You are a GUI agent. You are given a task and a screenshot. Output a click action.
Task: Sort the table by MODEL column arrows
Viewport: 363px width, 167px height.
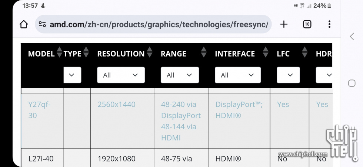click(60, 52)
